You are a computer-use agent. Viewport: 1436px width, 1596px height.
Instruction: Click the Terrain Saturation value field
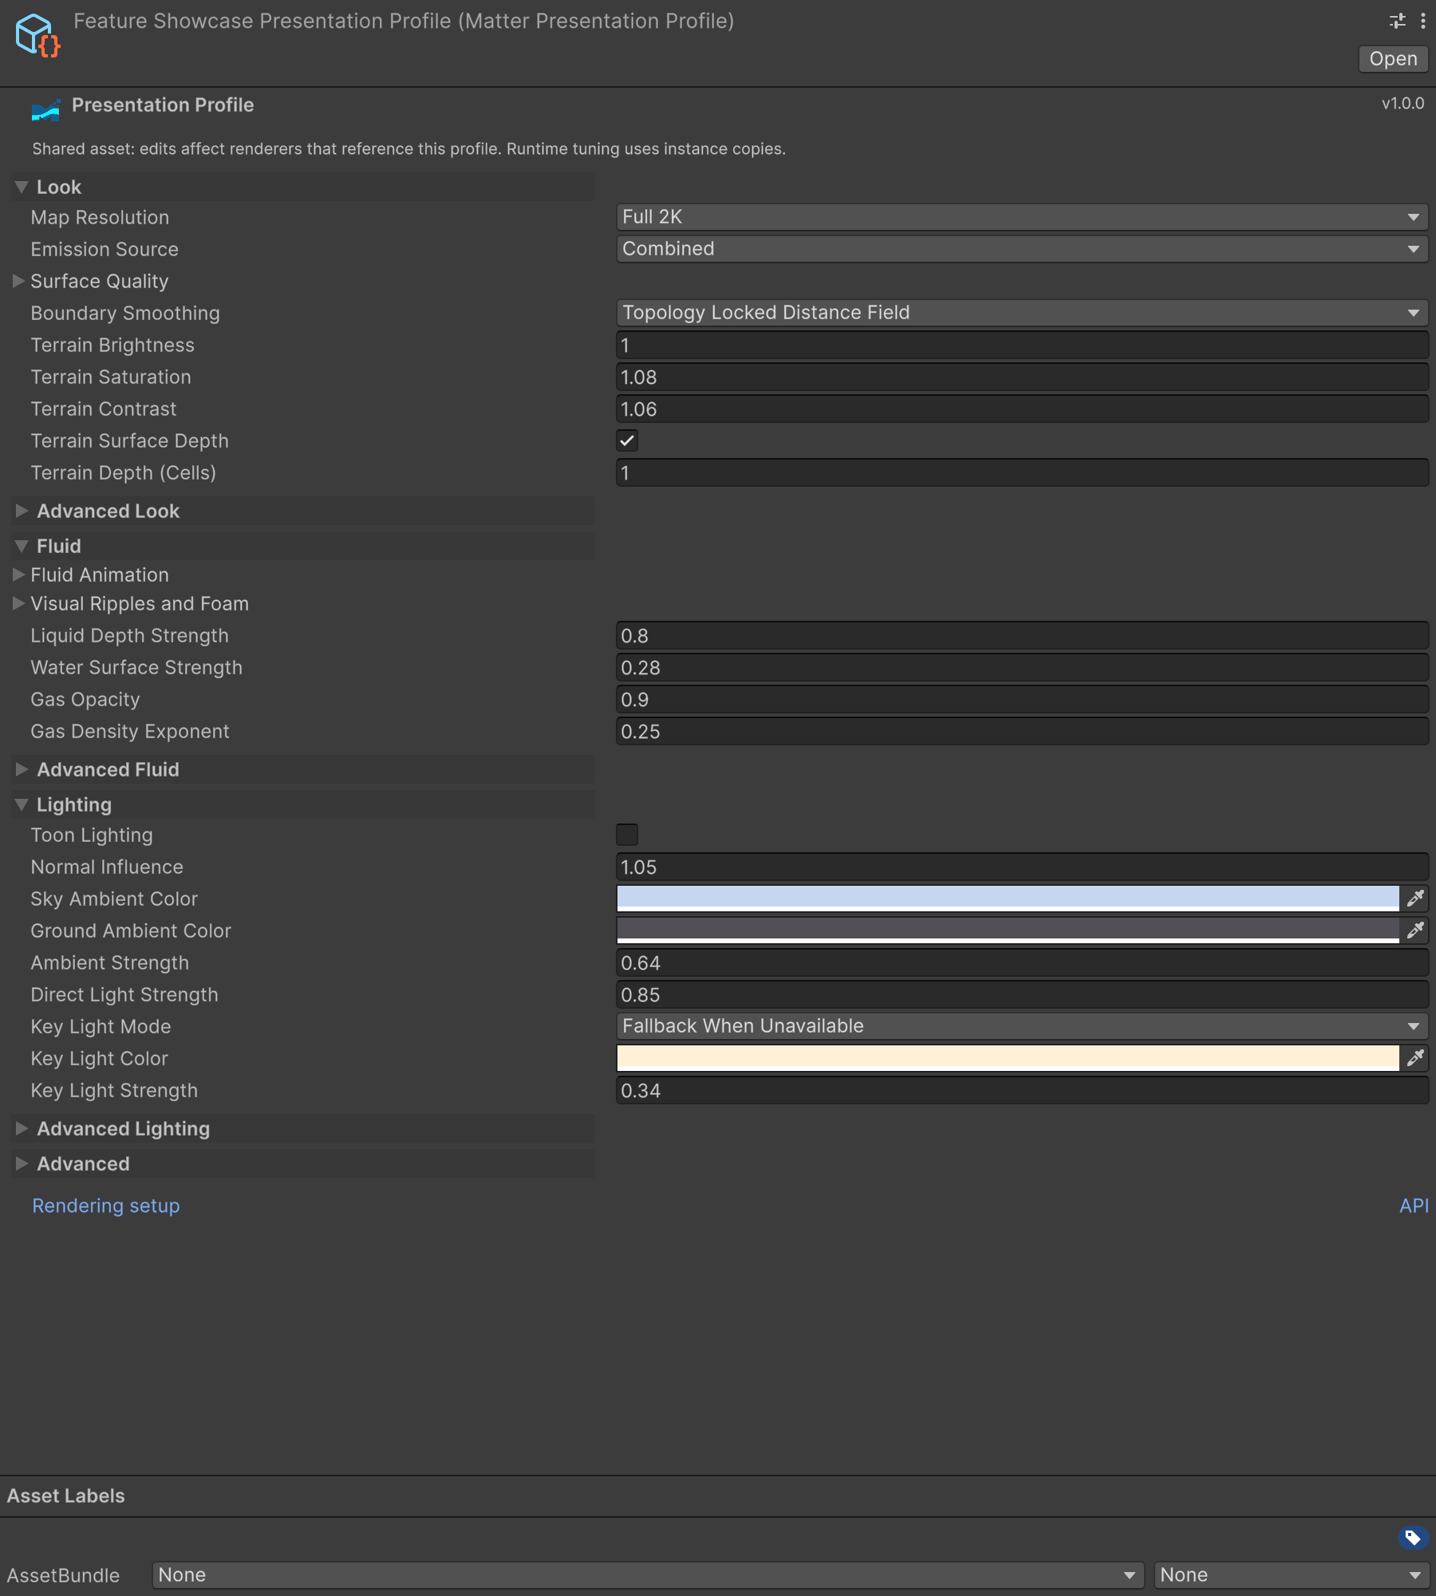[x=1022, y=377]
